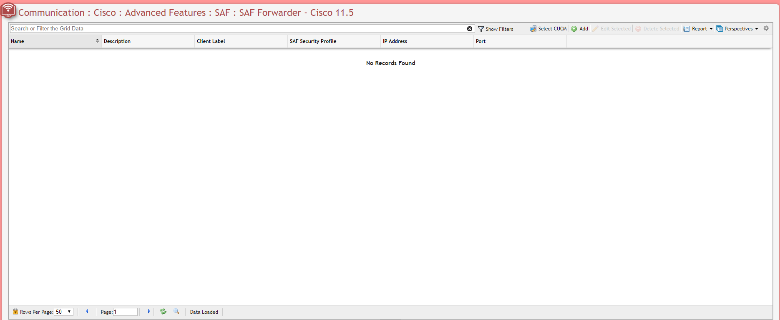This screenshot has width=780, height=320.
Task: Click Select CUCM button
Action: (548, 29)
